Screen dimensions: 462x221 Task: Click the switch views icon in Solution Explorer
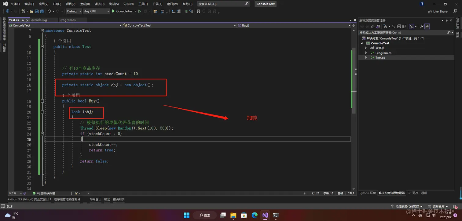click(x=378, y=27)
